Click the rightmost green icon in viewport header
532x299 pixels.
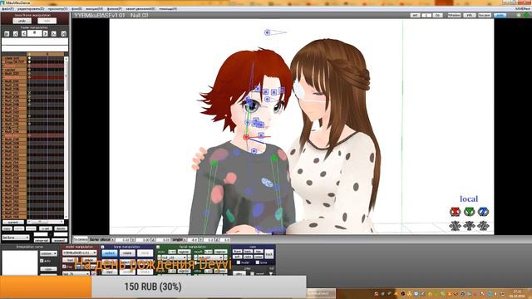(526, 15)
